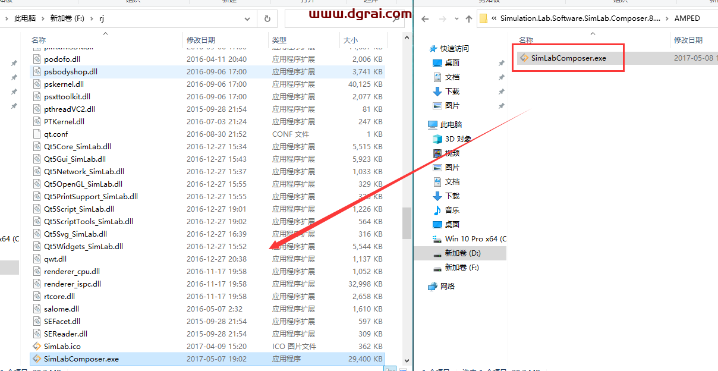Refresh the left rj folder window
The image size is (718, 371).
(267, 19)
